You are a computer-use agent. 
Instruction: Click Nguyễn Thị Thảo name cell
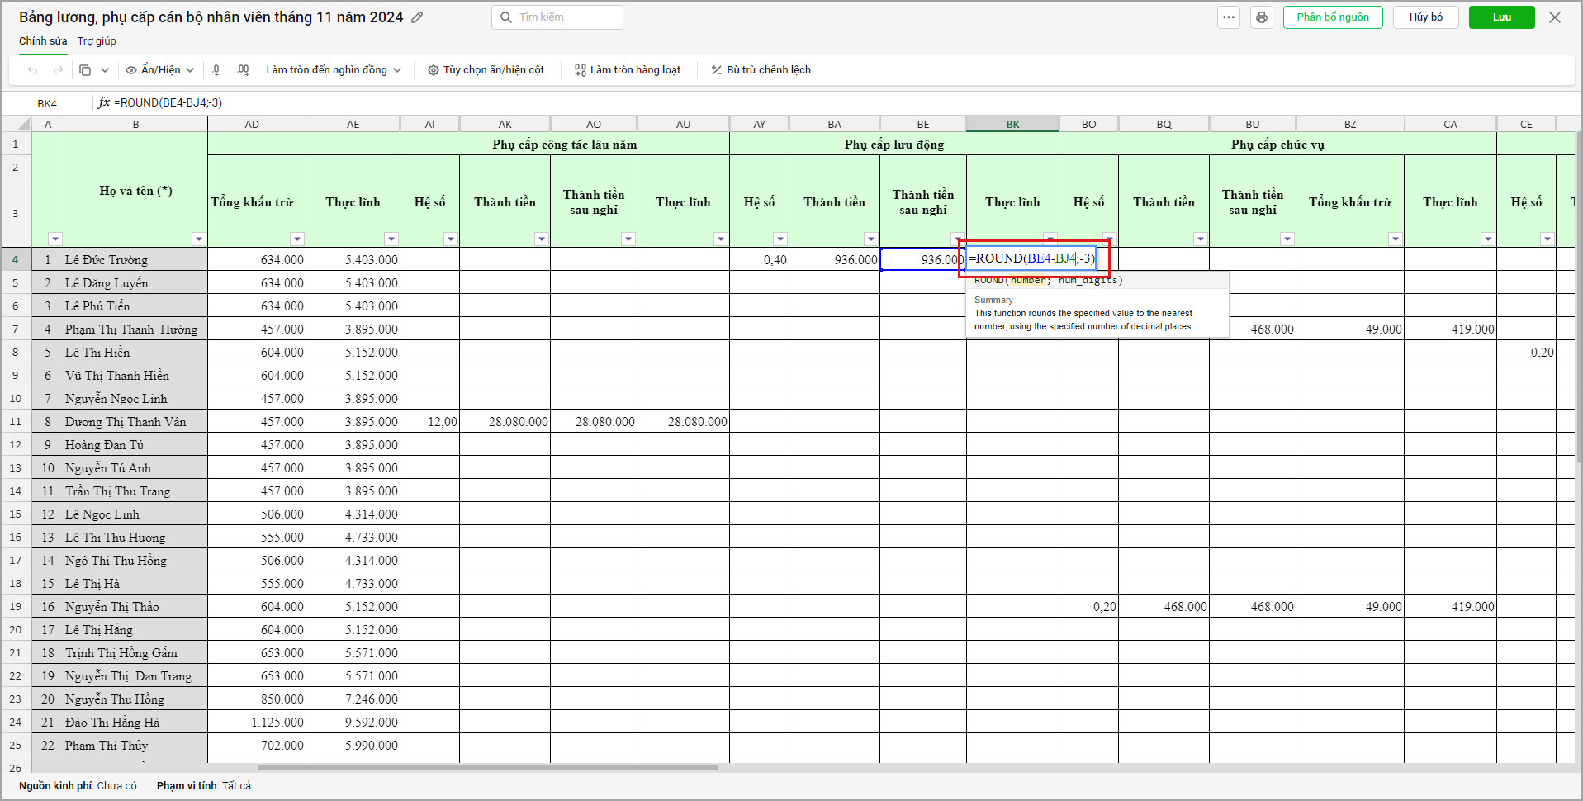coord(135,606)
